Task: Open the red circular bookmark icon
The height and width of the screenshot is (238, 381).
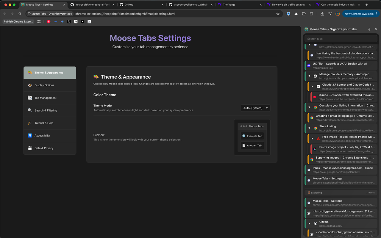Action: pyautogui.click(x=49, y=21)
